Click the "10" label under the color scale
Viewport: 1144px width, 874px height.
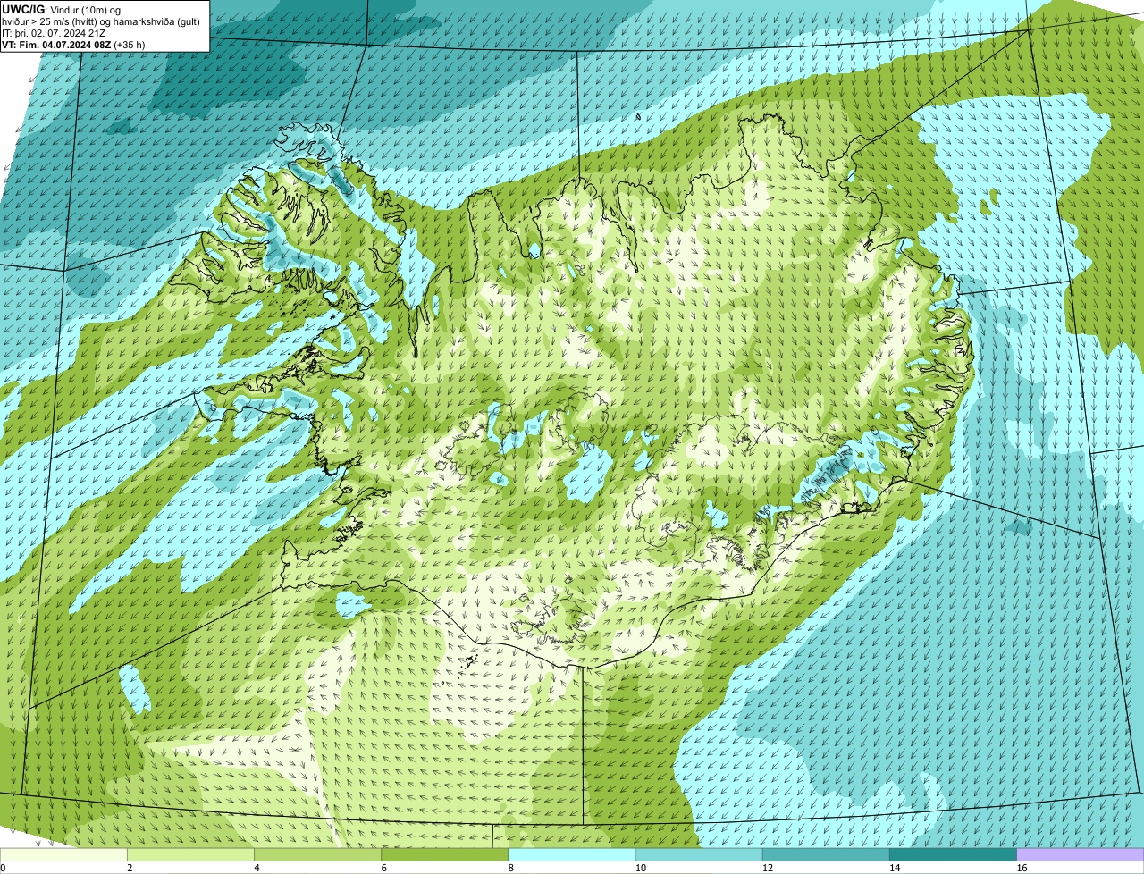coord(640,868)
